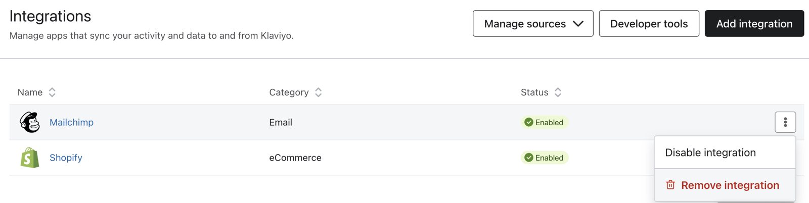Click the Manage sources chevron arrow

[x=578, y=24]
